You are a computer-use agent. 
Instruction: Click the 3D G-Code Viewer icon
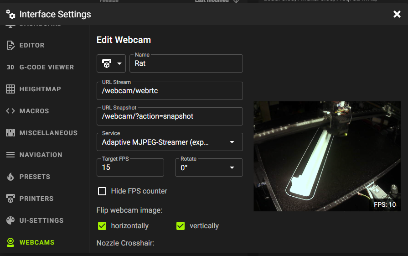10,67
